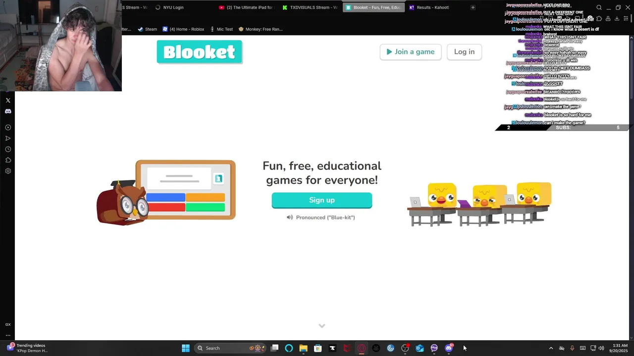The height and width of the screenshot is (356, 634).
Task: Open the Home - Roblox bookmark
Action: pos(183,29)
